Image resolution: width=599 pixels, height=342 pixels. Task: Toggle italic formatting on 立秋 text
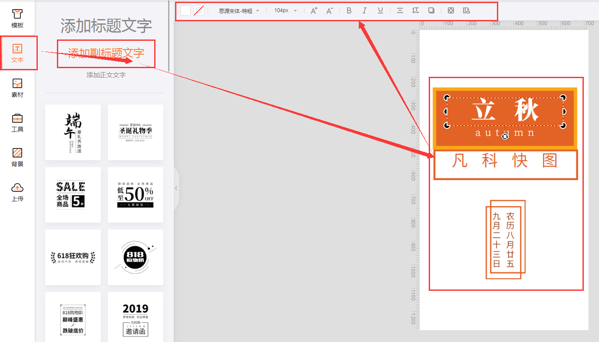point(364,10)
